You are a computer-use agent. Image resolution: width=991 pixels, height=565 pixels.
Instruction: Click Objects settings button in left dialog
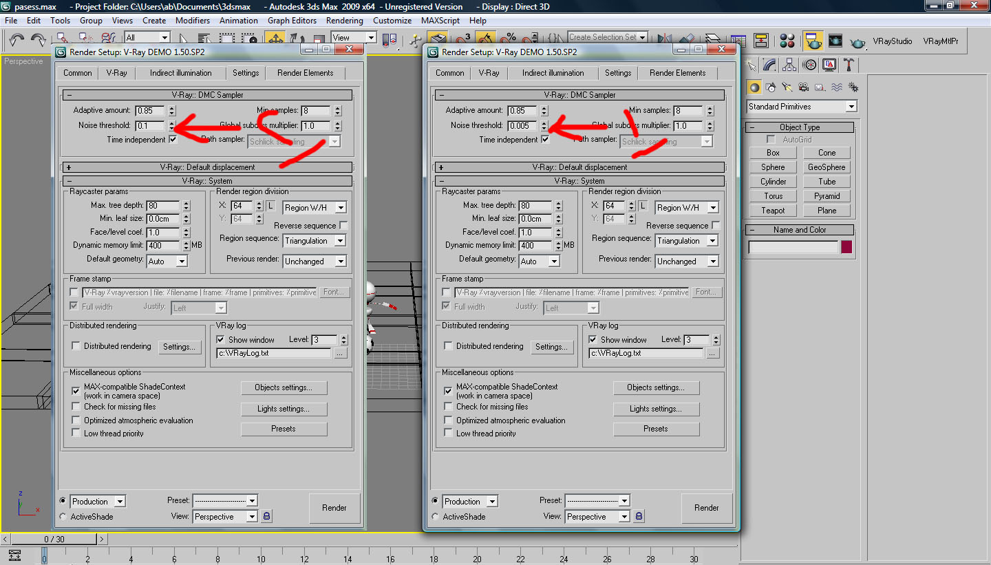pyautogui.click(x=284, y=387)
